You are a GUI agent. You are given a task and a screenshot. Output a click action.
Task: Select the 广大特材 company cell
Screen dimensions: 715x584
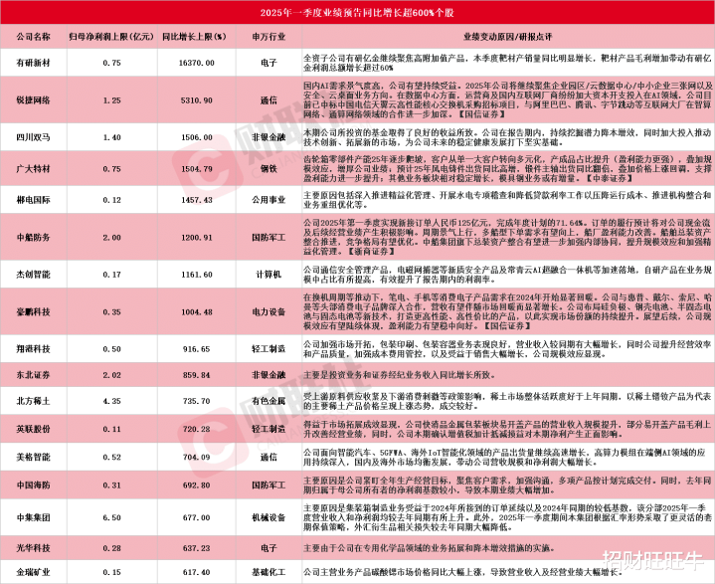pos(33,168)
